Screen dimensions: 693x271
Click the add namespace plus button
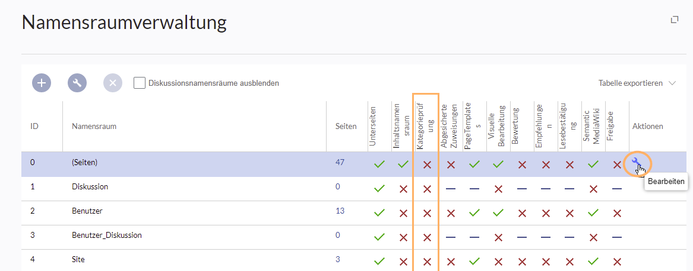42,83
